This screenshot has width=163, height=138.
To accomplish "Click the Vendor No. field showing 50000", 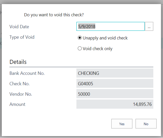I will click(x=115, y=94).
